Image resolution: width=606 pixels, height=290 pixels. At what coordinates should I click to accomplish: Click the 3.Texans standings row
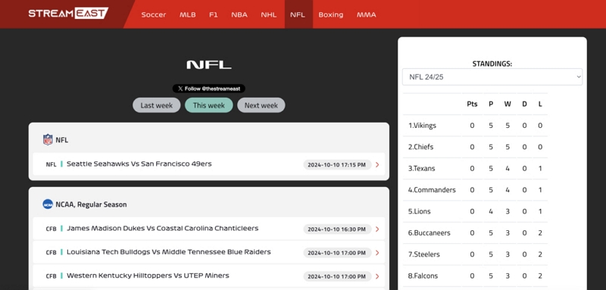pyautogui.click(x=476, y=168)
